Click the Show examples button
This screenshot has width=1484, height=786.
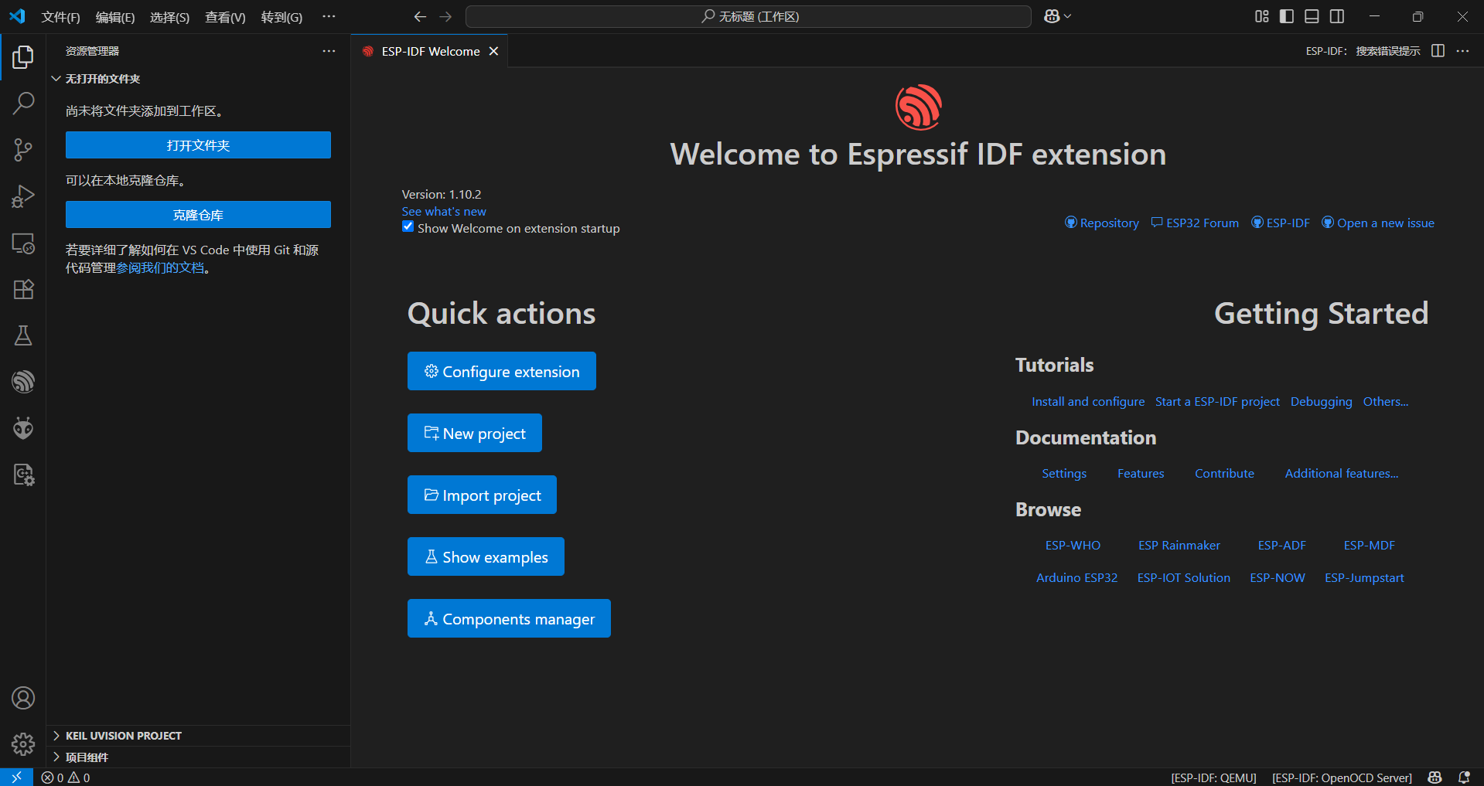point(486,556)
